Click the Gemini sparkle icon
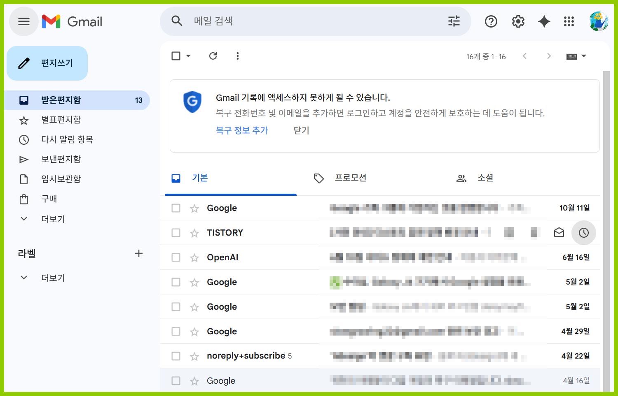 pos(544,21)
